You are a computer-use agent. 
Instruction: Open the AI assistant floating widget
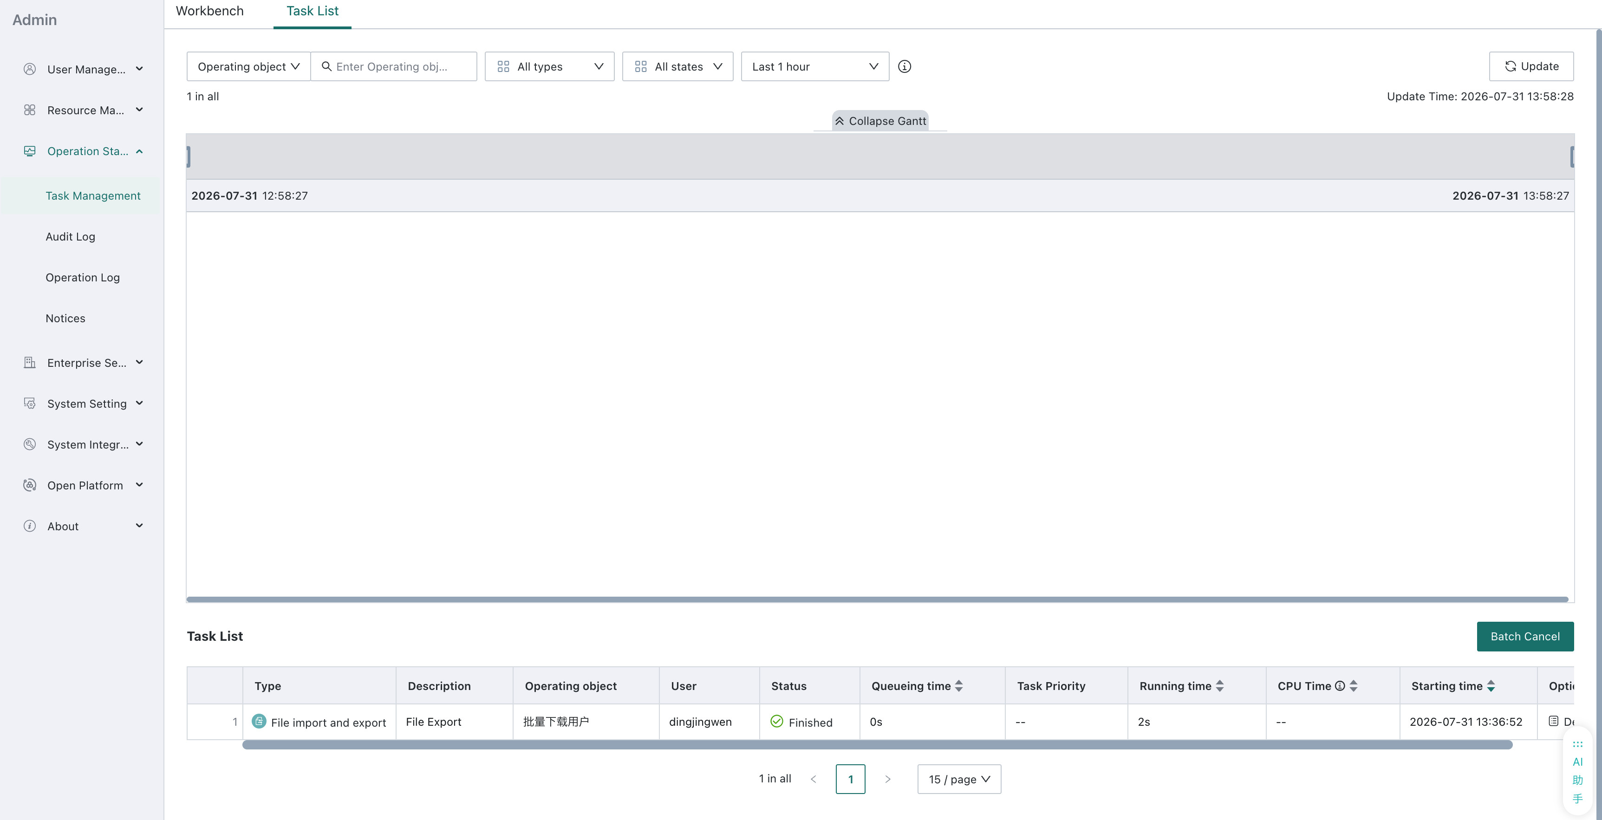(1578, 771)
